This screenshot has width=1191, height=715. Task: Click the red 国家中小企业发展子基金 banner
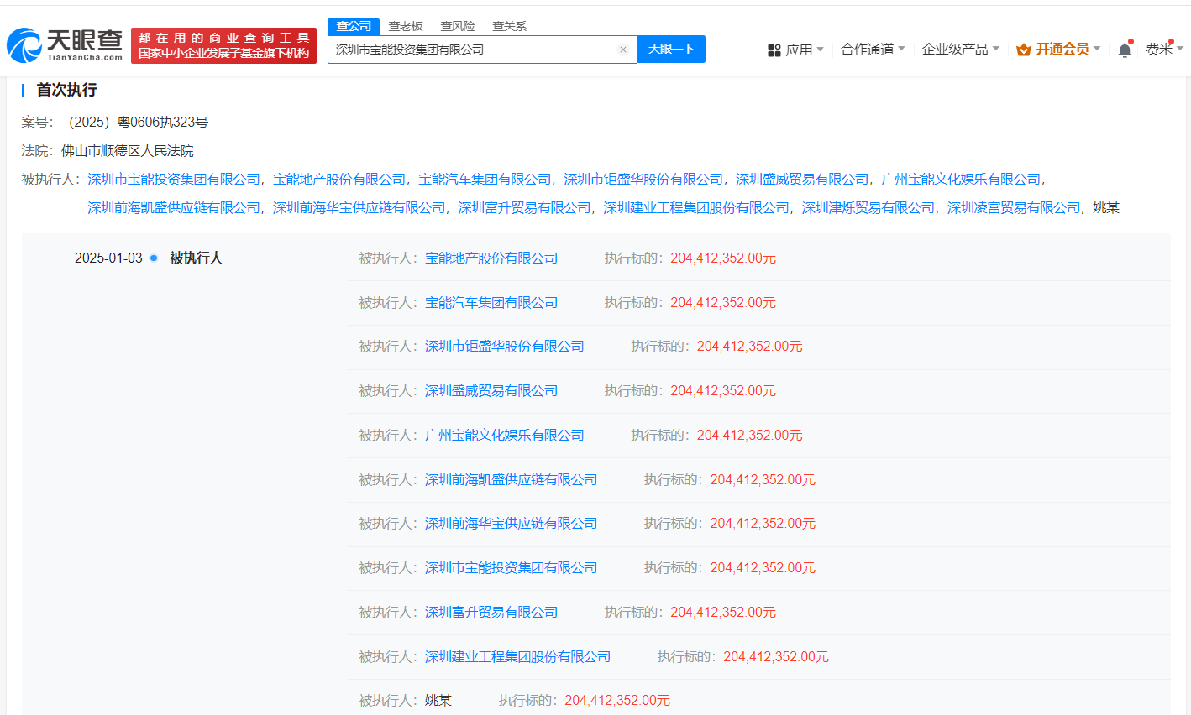coord(223,45)
